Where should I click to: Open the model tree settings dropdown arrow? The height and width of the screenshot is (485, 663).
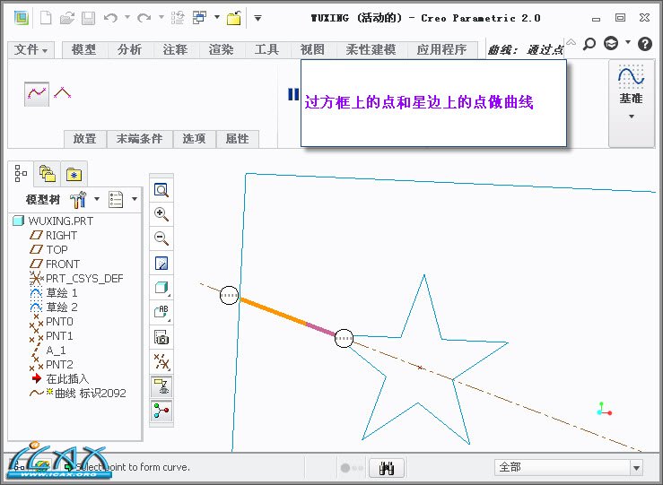[x=97, y=198]
